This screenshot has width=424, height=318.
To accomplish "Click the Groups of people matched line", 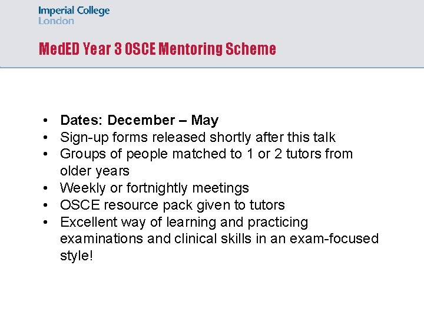I will click(x=206, y=154).
